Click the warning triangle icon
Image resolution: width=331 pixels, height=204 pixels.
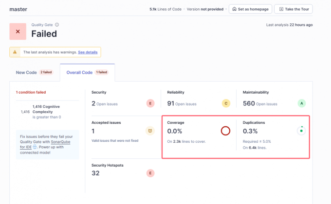15,52
